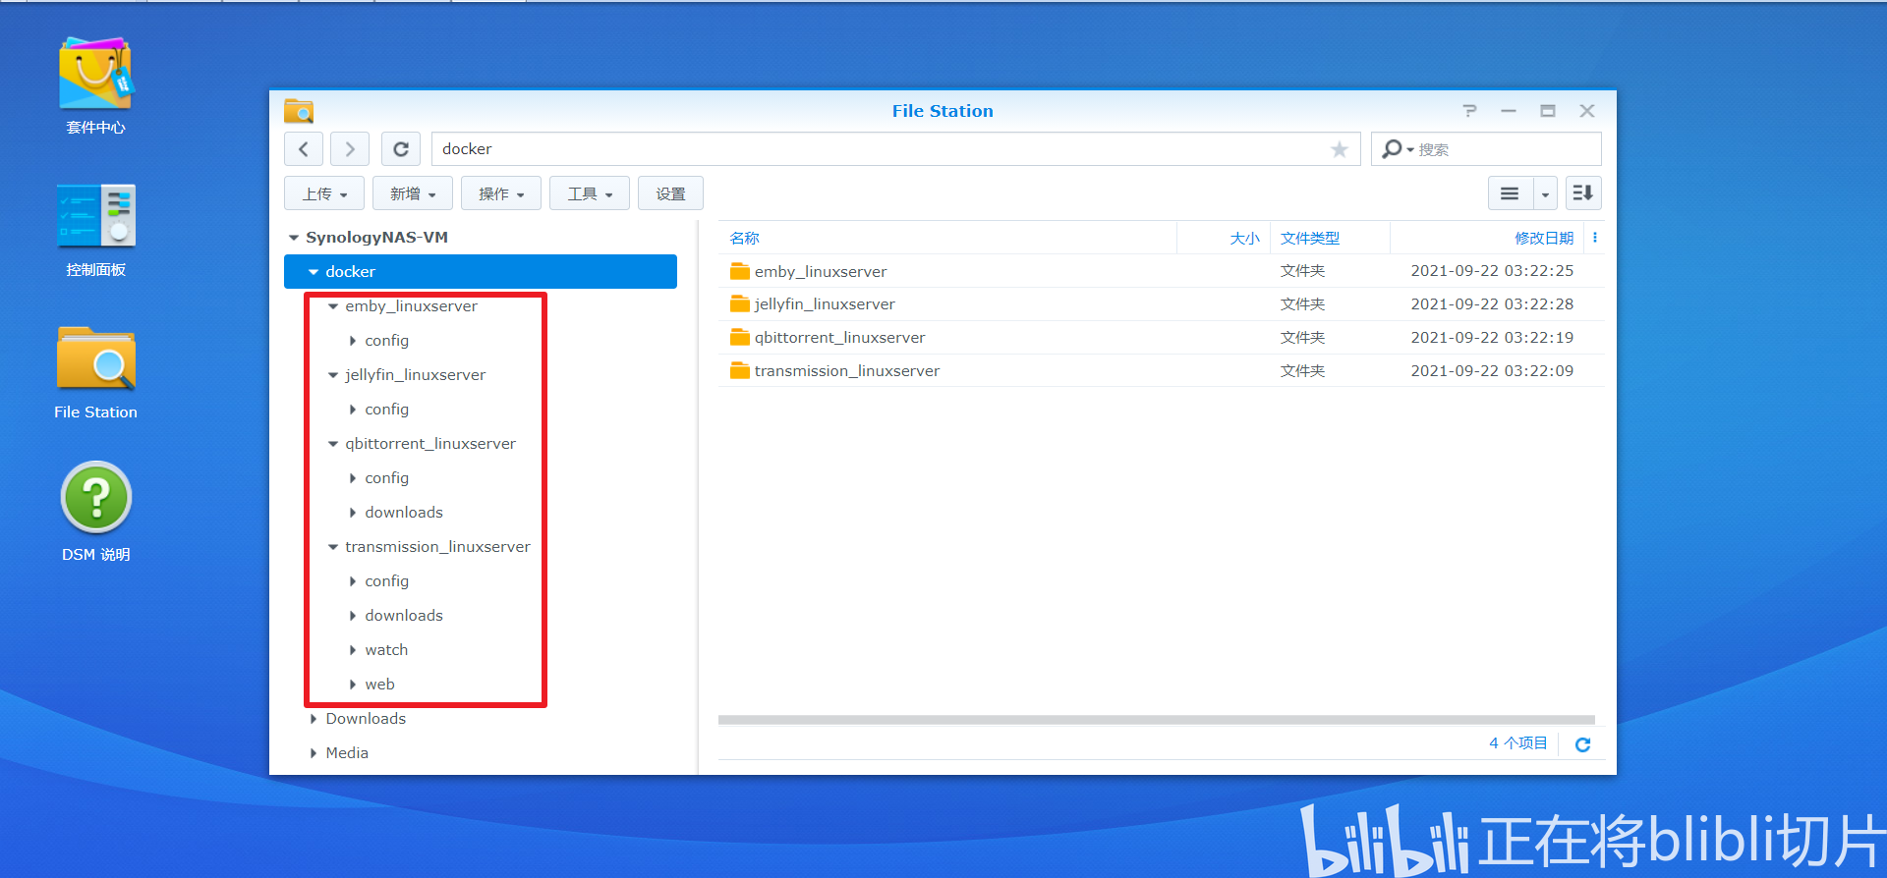Viewport: 1887px width, 878px height.
Task: Click the jellyfin_linuxserver folder icon in file list
Action: 740,304
